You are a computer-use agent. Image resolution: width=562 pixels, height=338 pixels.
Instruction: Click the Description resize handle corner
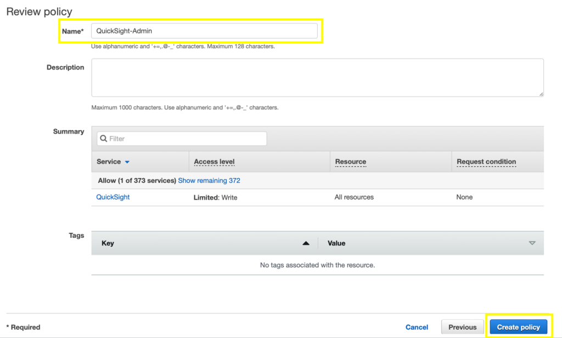coord(541,94)
